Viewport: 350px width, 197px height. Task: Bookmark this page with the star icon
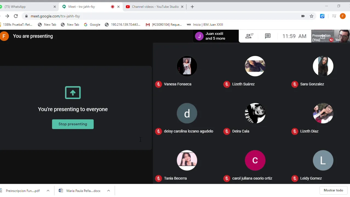pyautogui.click(x=311, y=16)
